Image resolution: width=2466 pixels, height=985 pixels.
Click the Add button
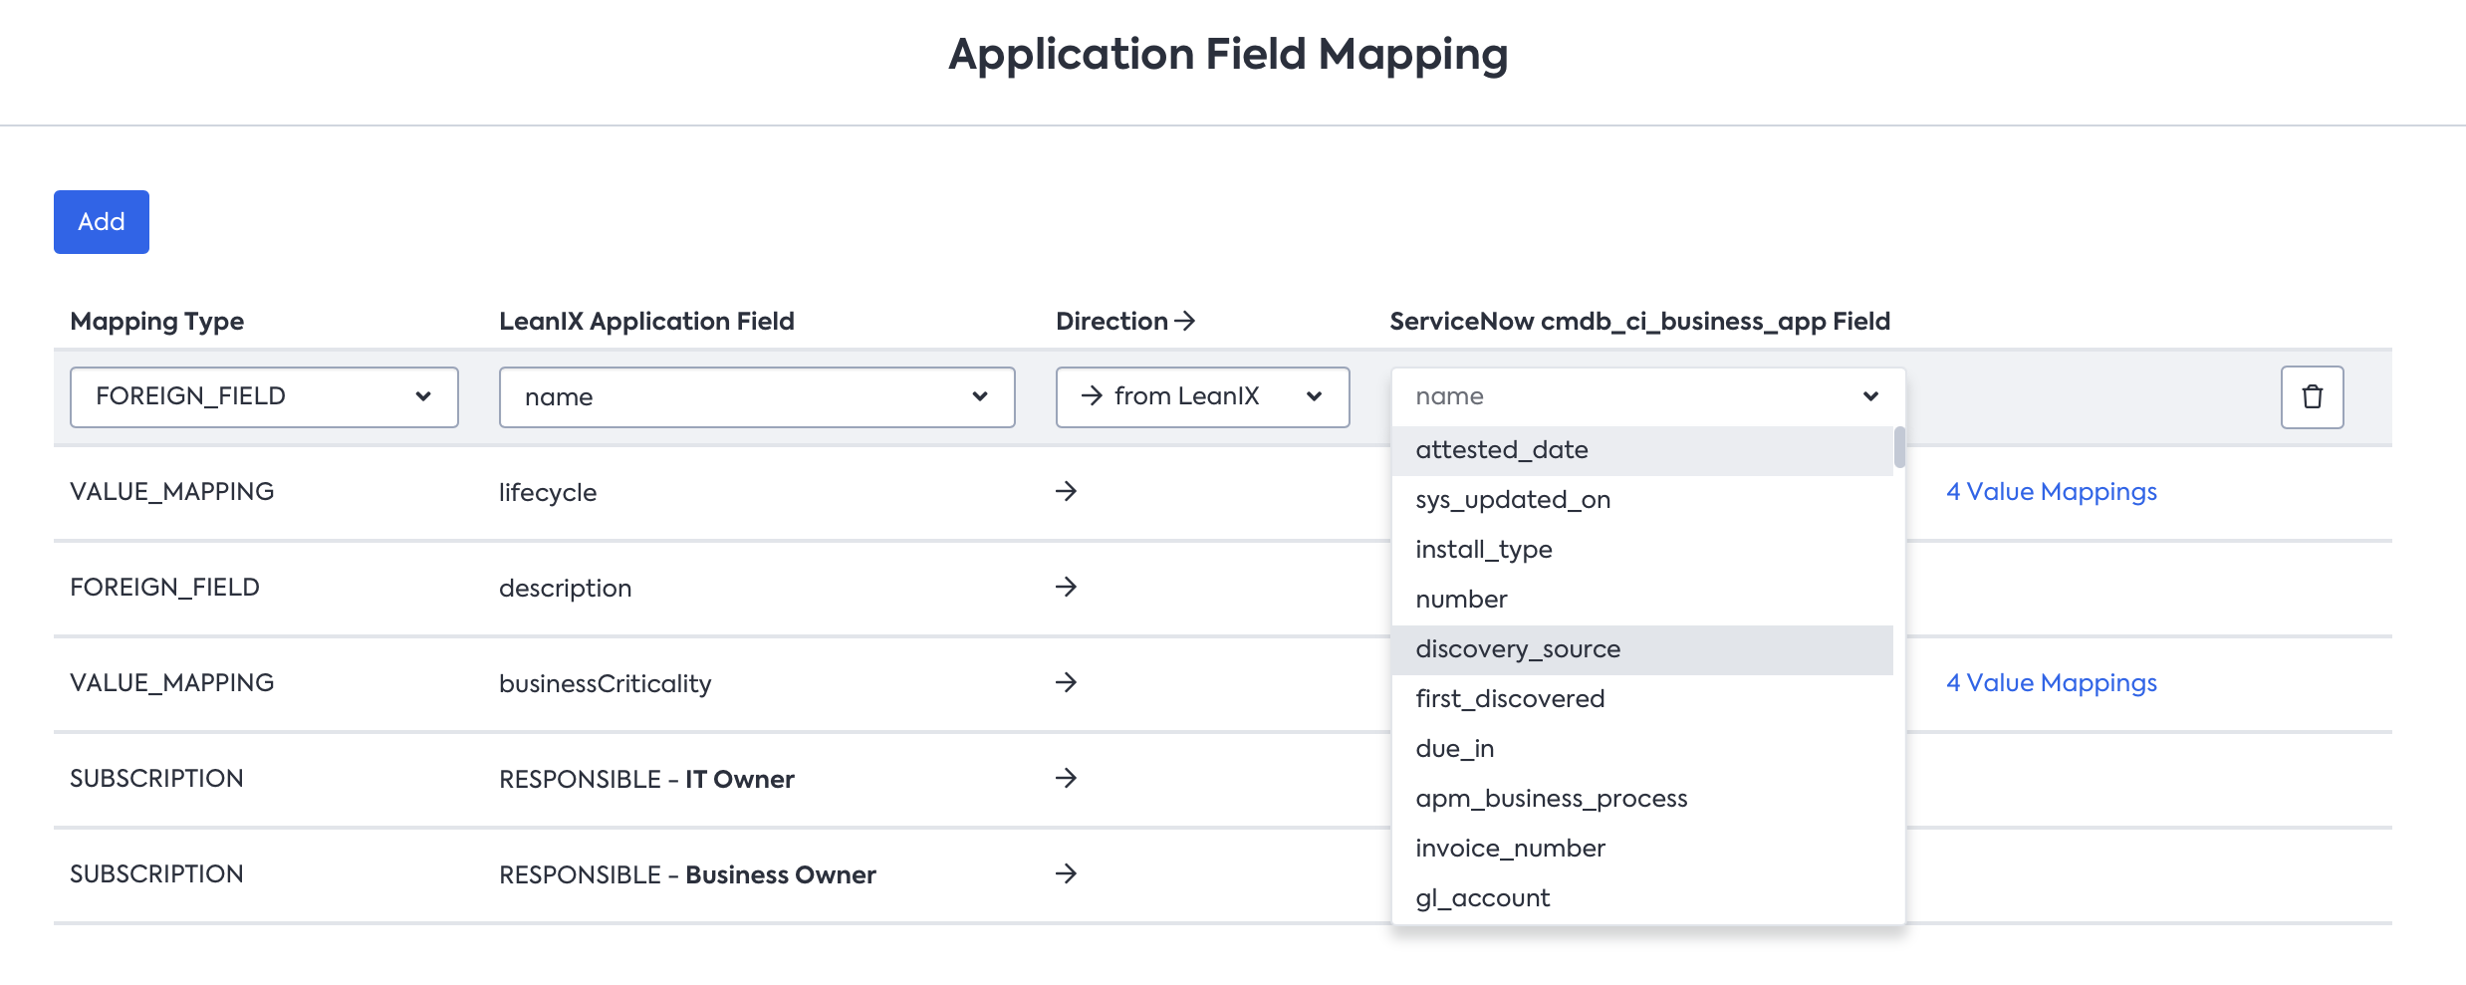(x=102, y=222)
